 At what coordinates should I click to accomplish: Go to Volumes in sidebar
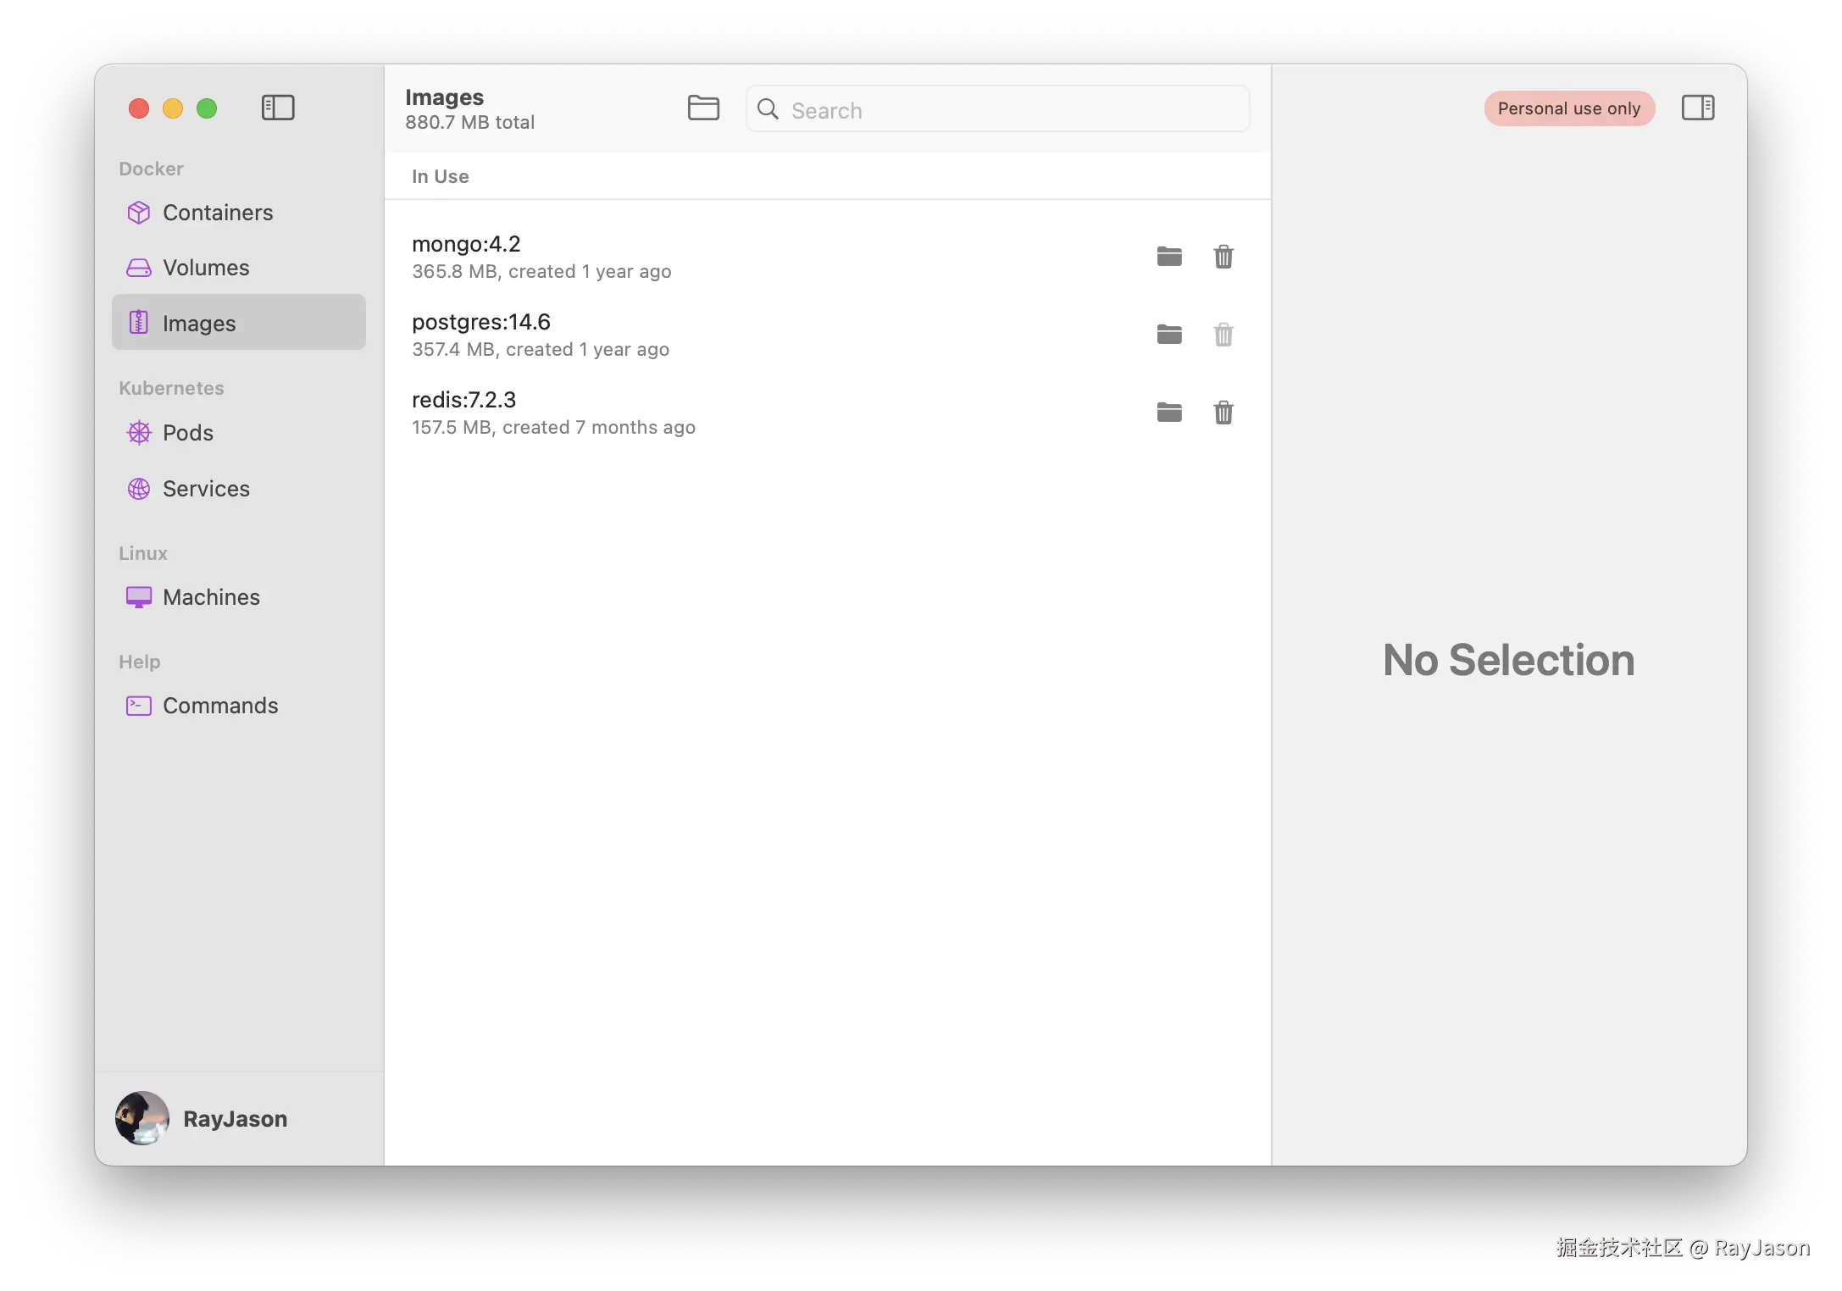pyautogui.click(x=206, y=268)
